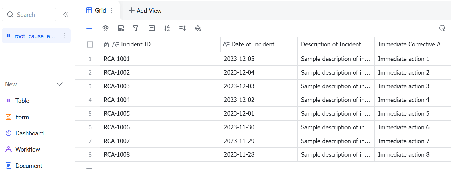The width and height of the screenshot is (451, 175).
Task: Open the filter icon in the toolbar
Action: [136, 28]
